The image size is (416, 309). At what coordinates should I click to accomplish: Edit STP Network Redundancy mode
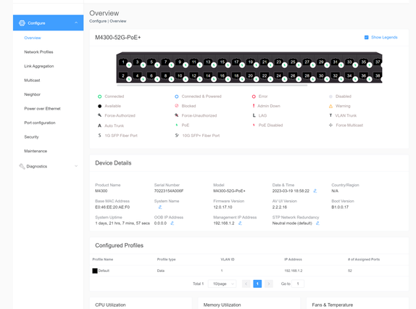point(317,223)
